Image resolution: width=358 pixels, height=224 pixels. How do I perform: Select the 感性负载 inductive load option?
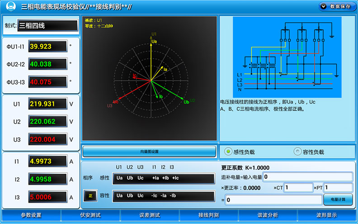pos(228,152)
